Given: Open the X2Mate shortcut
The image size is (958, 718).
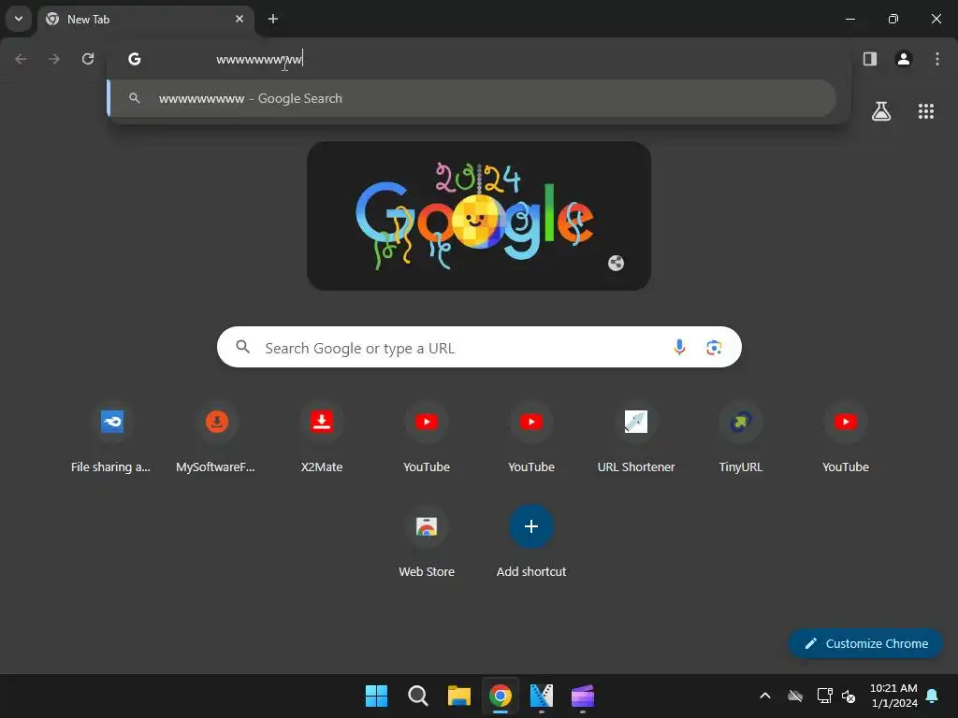Looking at the screenshot, I should [322, 438].
